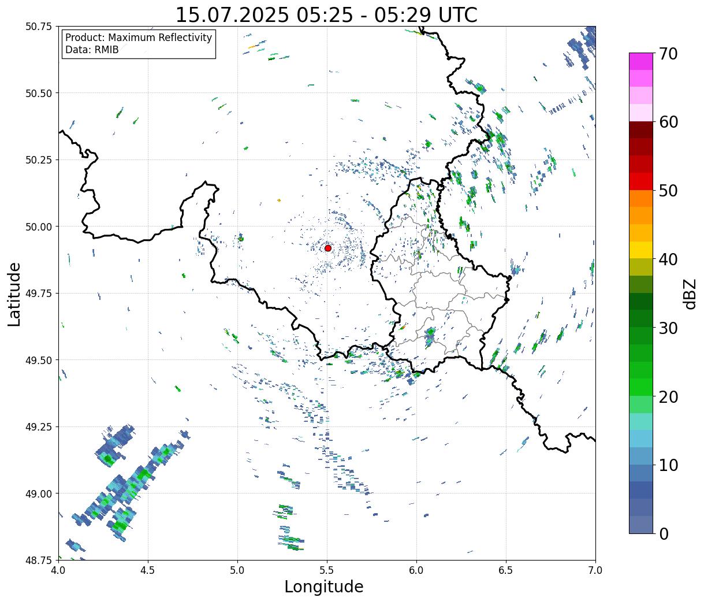
Task: Click the plot title '15.07.2025 05:25 - 05:29 UTC'
Action: click(326, 14)
